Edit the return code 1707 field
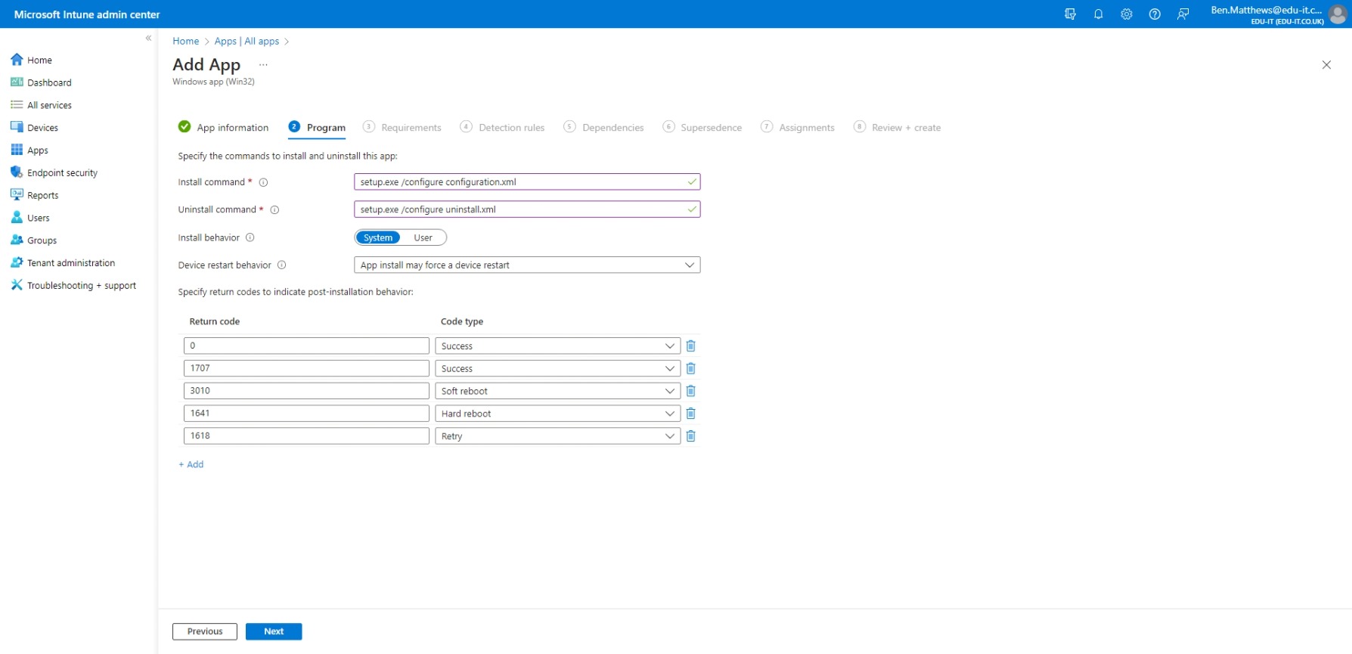The width and height of the screenshot is (1352, 654). 306,368
